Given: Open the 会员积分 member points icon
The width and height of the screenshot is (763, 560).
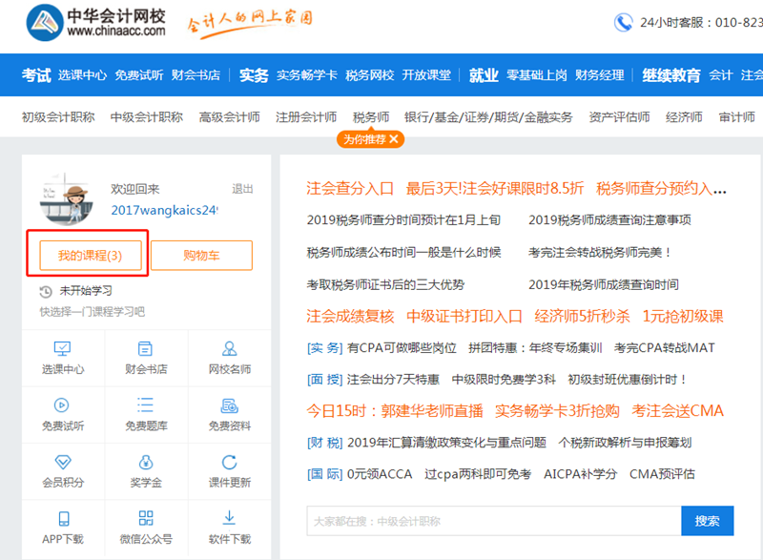Looking at the screenshot, I should point(63,471).
